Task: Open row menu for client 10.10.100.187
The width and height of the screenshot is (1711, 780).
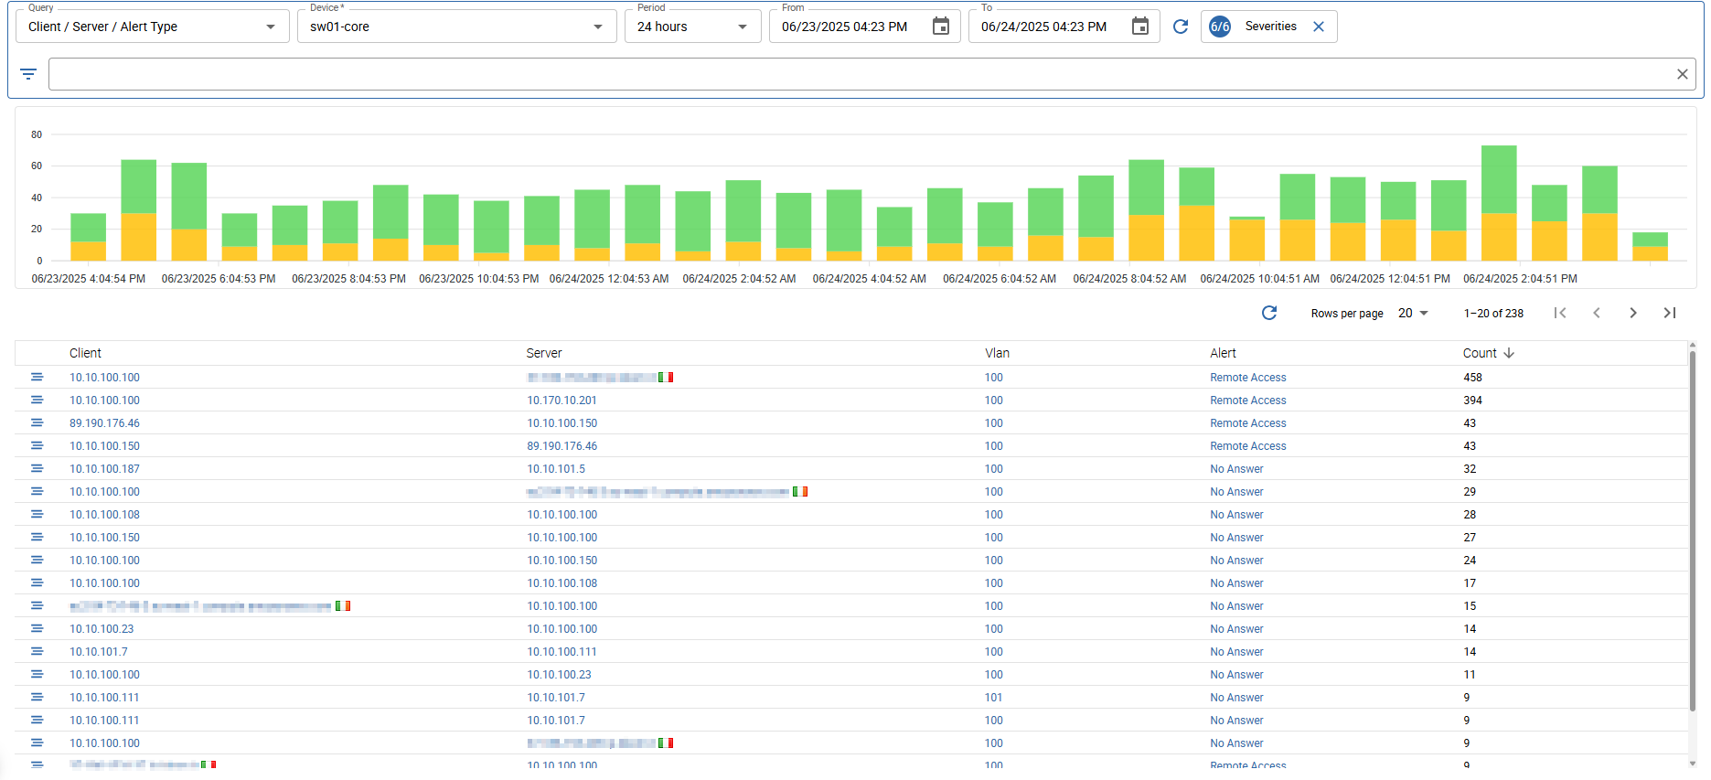Action: [37, 468]
